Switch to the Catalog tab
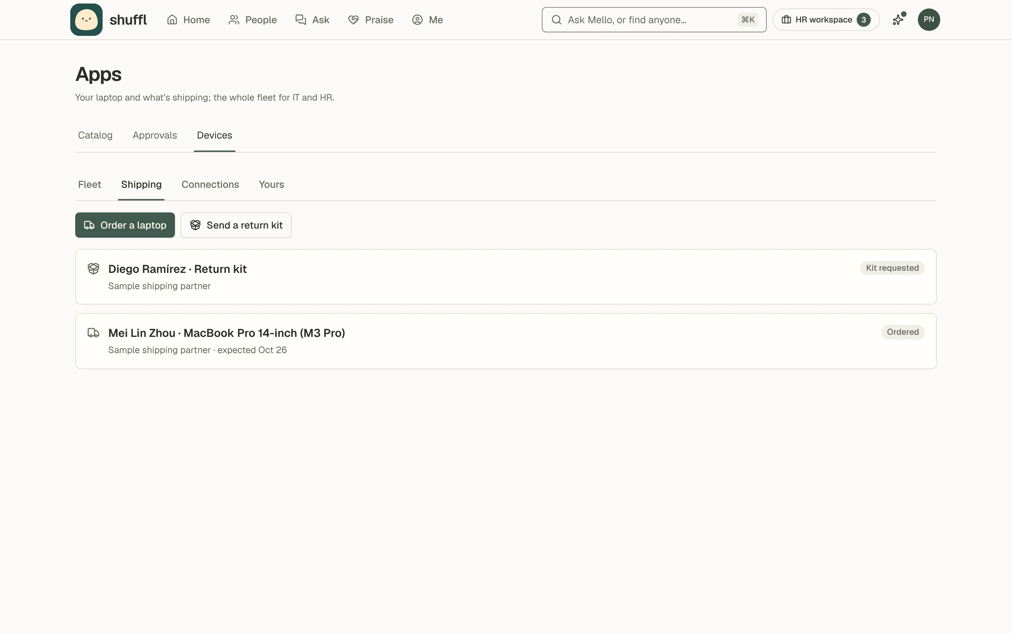Viewport: 1012px width, 633px height. (x=95, y=135)
